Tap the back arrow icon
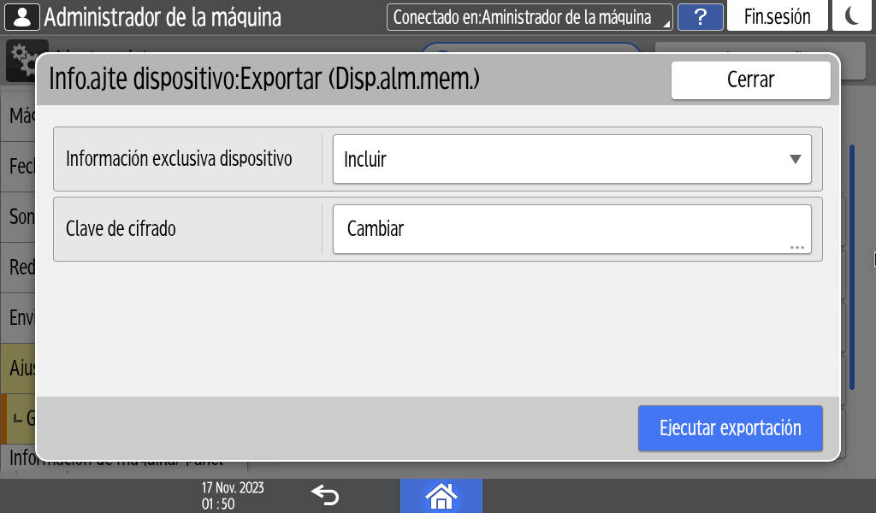 [325, 495]
